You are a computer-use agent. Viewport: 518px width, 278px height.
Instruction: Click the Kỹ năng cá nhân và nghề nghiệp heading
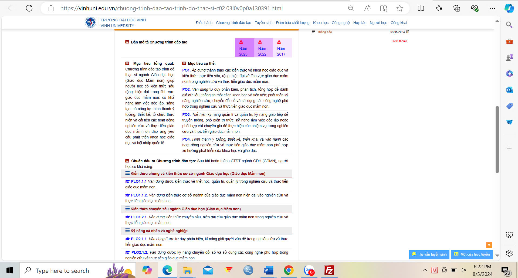coord(159,231)
